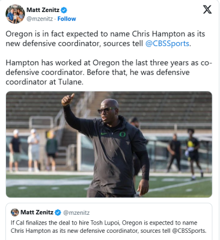220x240 pixels.
Task: Click the blue verified badge beside Matt Zenitz
Action: (x=64, y=10)
